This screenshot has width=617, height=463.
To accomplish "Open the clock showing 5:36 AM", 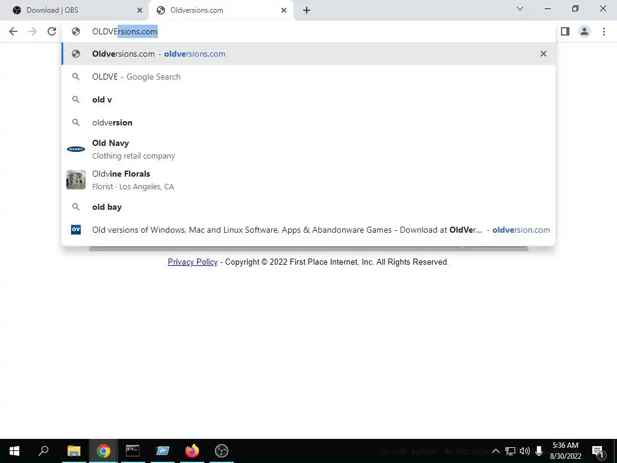I will 565,451.
